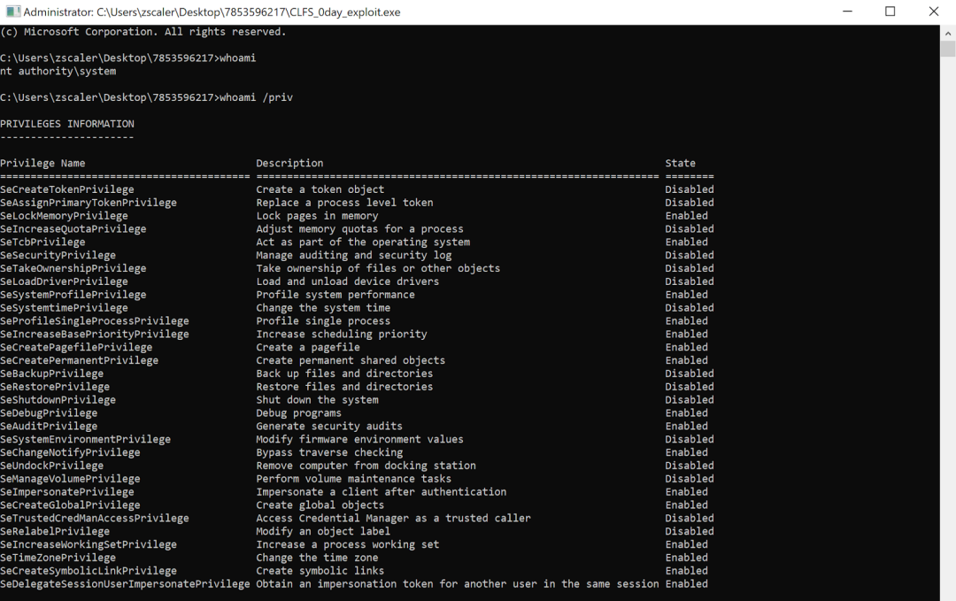
Task: Click the 'nt authority\system' output line
Action: [58, 72]
